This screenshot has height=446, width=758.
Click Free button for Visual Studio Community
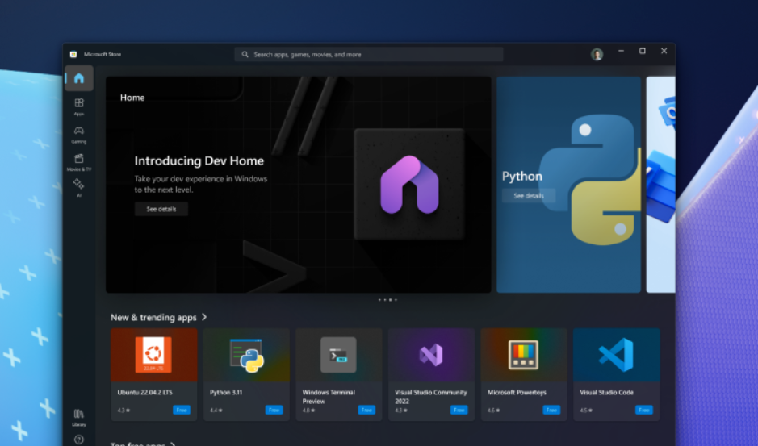coord(459,410)
